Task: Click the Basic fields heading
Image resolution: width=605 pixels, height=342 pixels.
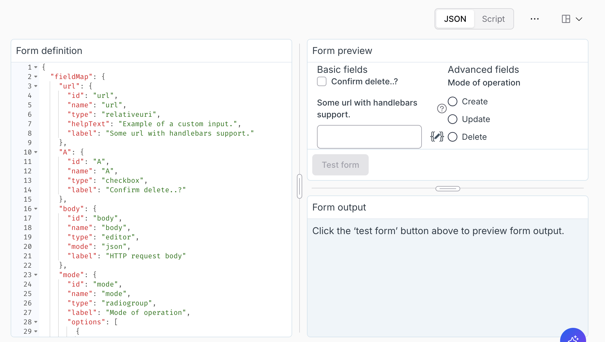Action: coord(342,70)
